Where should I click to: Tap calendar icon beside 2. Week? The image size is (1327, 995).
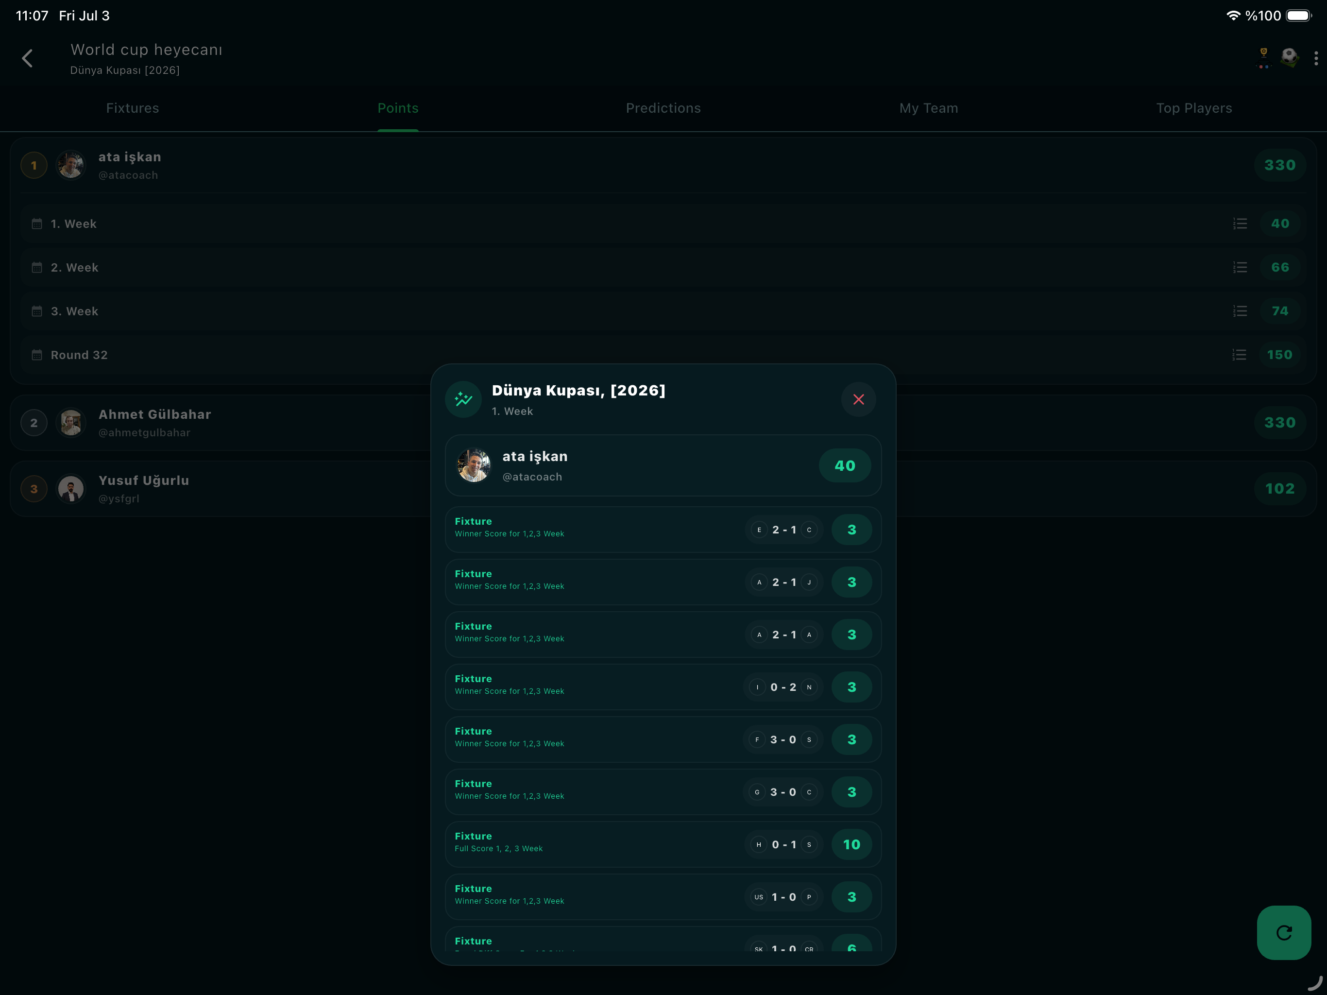(x=36, y=268)
